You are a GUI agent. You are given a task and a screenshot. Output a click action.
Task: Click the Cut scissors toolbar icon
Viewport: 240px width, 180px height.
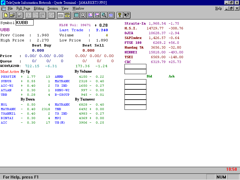click(x=28, y=15)
